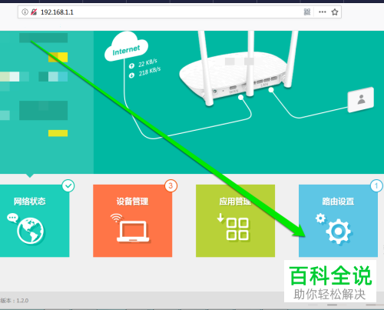Open the 网络状态 network status tile
384x310 pixels.
[x=35, y=221]
